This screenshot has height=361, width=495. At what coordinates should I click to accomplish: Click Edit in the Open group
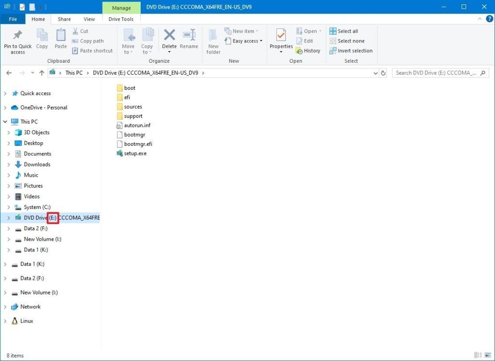pos(305,41)
